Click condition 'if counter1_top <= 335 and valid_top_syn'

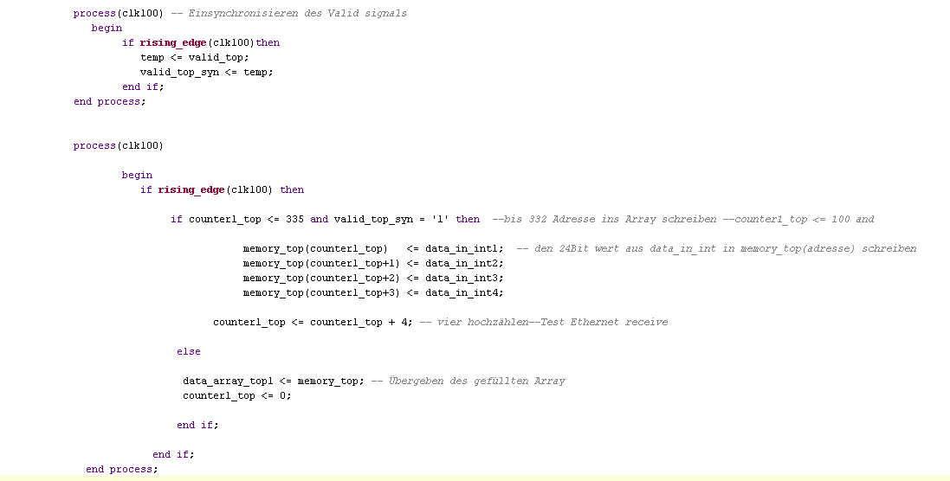[x=292, y=219]
